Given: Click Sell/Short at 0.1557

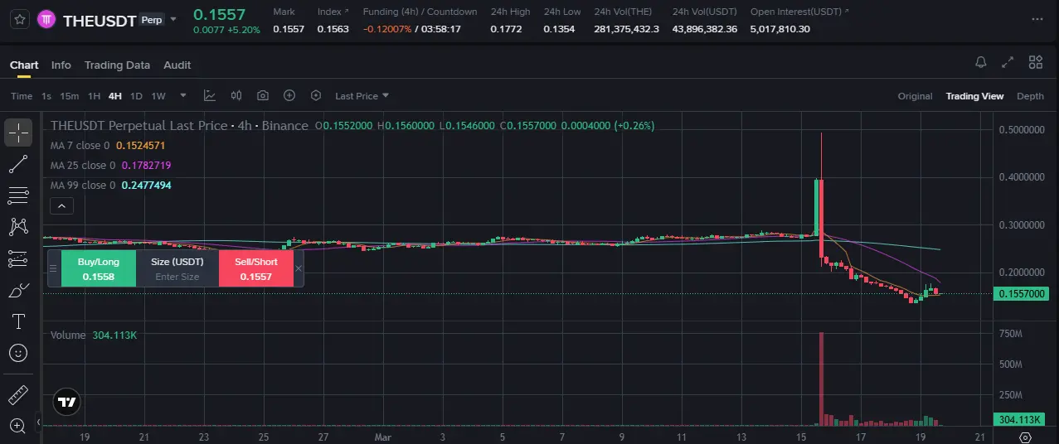Looking at the screenshot, I should coord(256,268).
